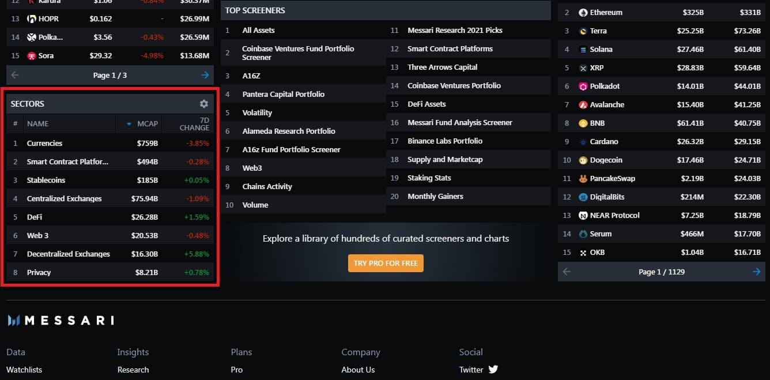
Task: Click the NEAR Protocol coin icon
Action: 583,216
